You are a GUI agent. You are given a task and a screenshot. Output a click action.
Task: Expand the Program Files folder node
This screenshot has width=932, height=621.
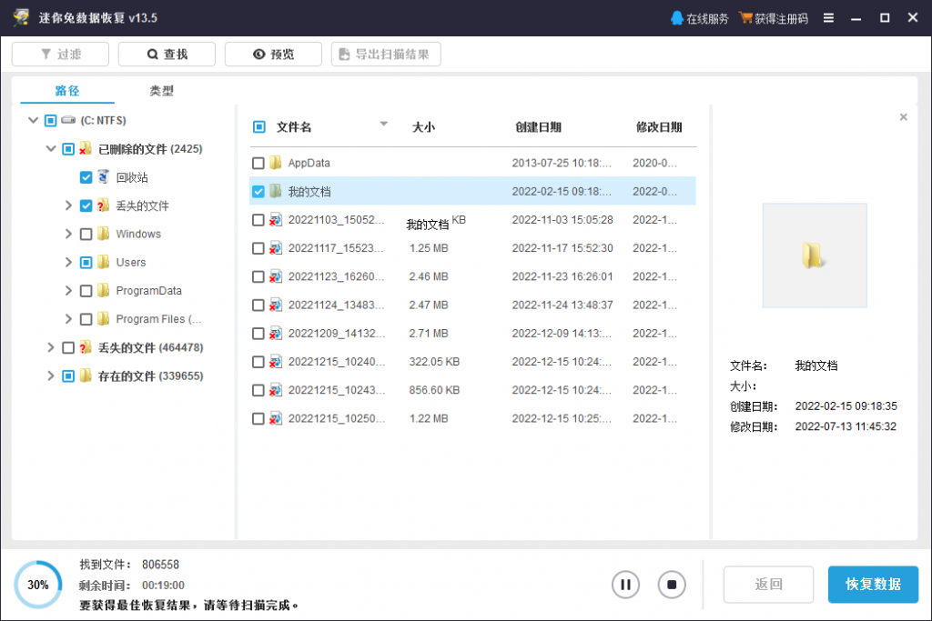tap(68, 319)
